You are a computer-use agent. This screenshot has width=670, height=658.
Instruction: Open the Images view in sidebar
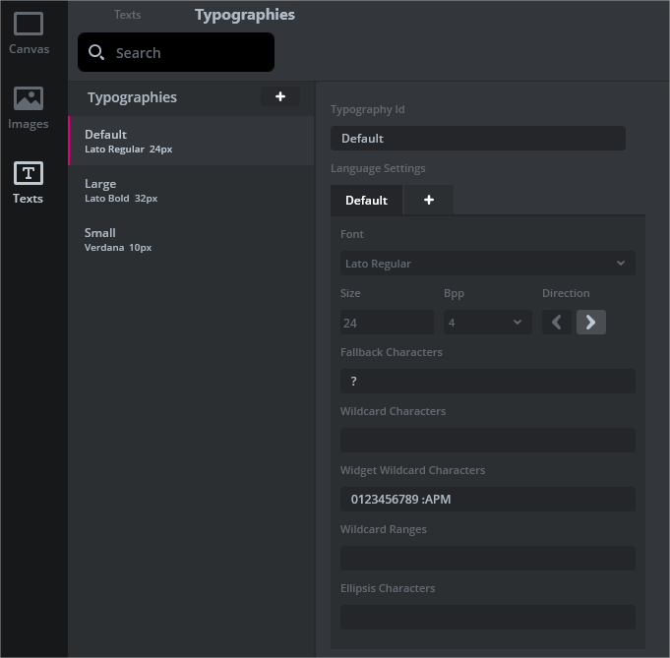click(29, 108)
